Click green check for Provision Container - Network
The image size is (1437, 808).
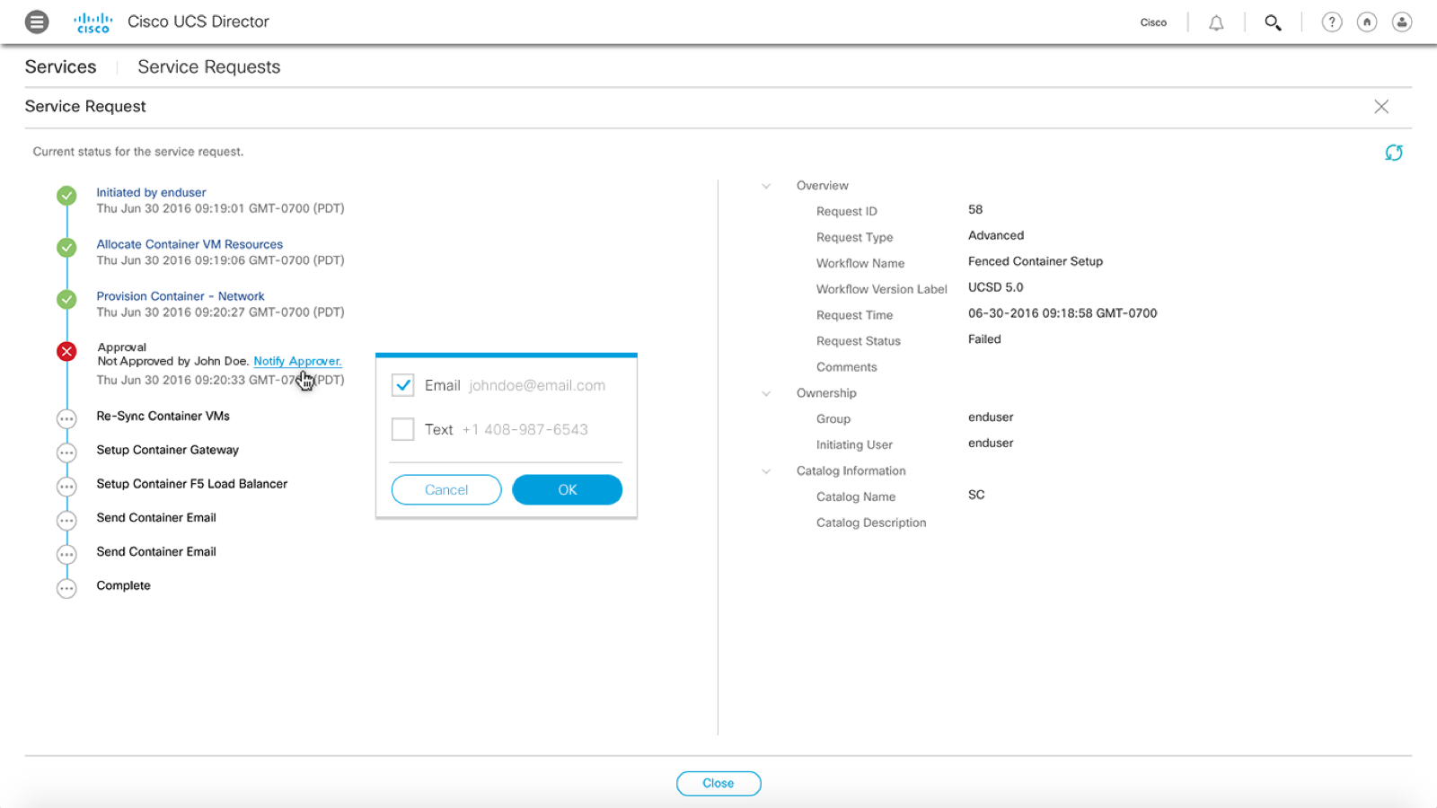tap(66, 300)
